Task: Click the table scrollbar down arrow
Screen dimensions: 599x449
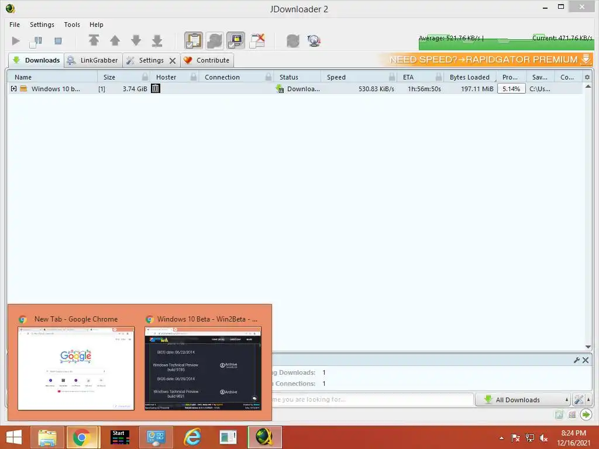Action: point(588,347)
